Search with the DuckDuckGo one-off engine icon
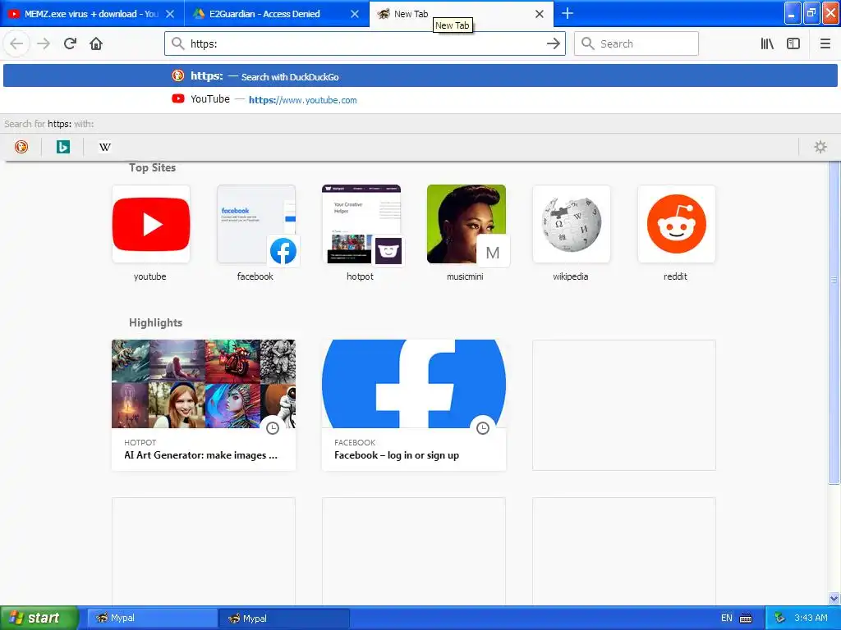The width and height of the screenshot is (841, 630). pyautogui.click(x=21, y=147)
